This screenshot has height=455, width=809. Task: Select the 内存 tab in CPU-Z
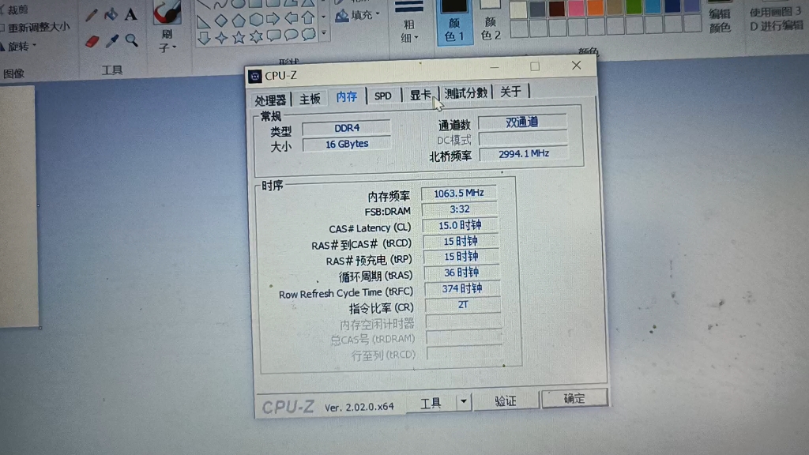point(346,96)
